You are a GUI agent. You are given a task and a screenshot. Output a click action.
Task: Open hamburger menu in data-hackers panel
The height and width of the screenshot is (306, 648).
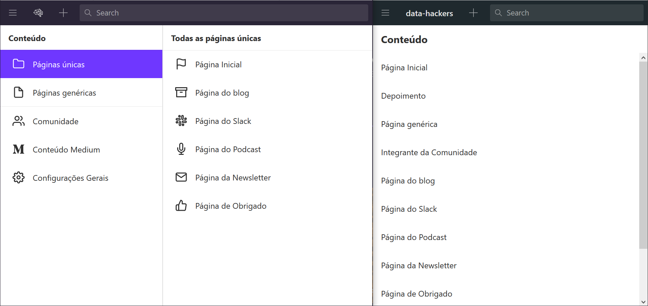(385, 13)
